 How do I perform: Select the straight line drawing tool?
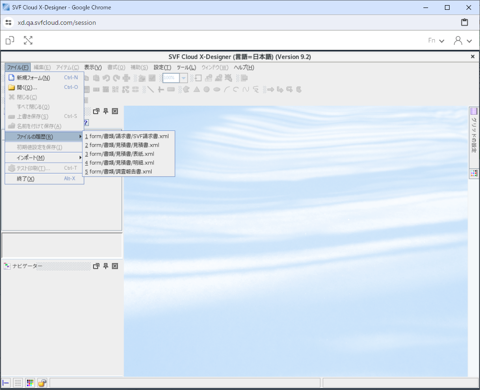click(151, 89)
